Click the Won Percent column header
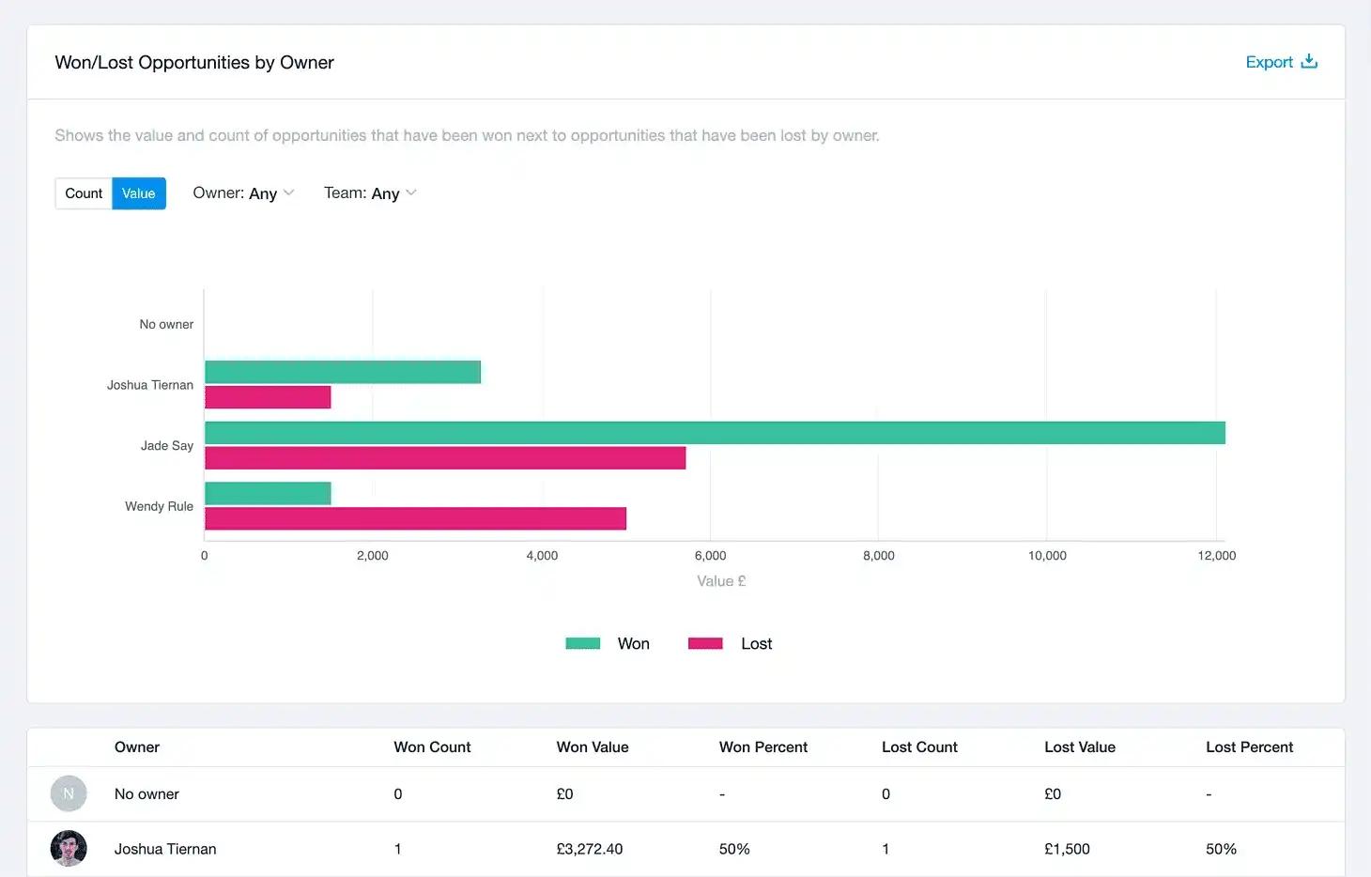Image resolution: width=1371 pixels, height=877 pixels. pyautogui.click(x=763, y=747)
